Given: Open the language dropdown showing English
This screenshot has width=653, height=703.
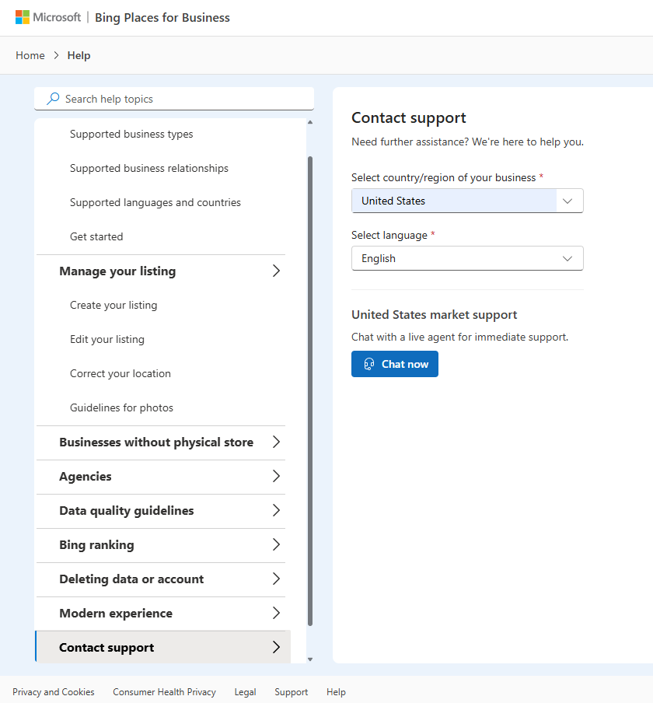Looking at the screenshot, I should [x=466, y=258].
